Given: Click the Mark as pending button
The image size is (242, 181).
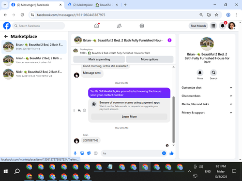Looking at the screenshot, I should [x=99, y=59].
